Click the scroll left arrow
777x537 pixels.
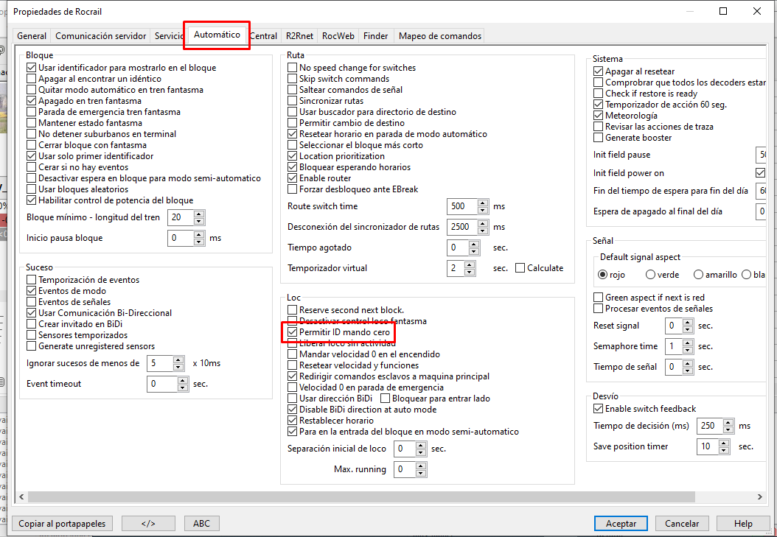point(21,497)
